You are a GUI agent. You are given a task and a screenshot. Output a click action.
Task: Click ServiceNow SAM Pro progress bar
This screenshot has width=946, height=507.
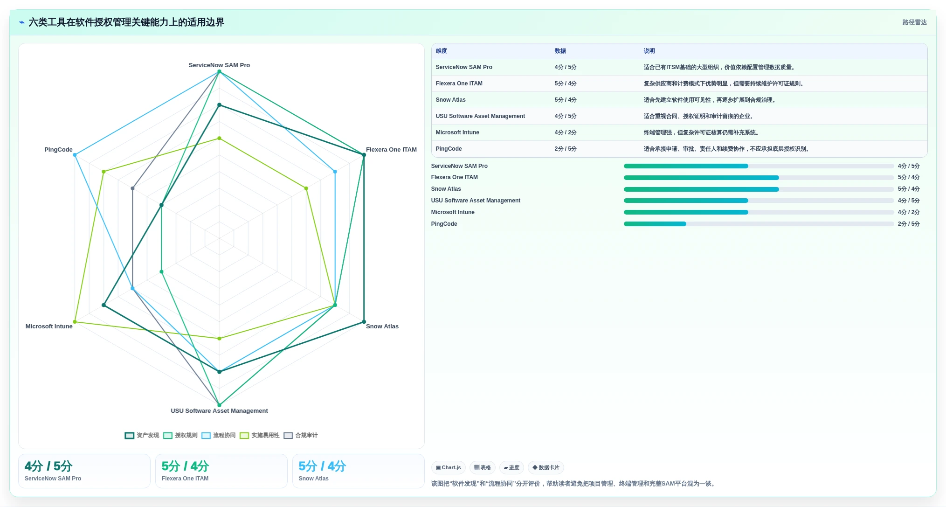click(759, 167)
